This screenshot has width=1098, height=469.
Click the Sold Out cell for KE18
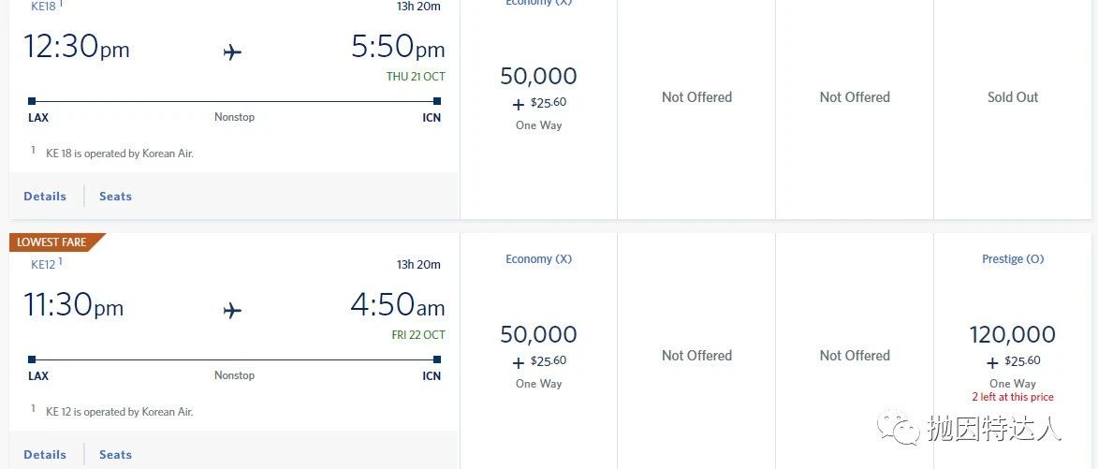(1013, 97)
